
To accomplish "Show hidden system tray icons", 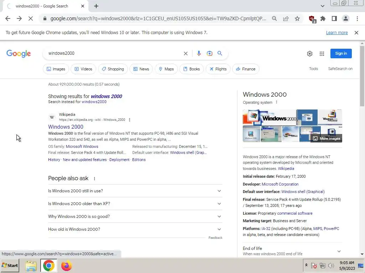I will click(x=306, y=265).
